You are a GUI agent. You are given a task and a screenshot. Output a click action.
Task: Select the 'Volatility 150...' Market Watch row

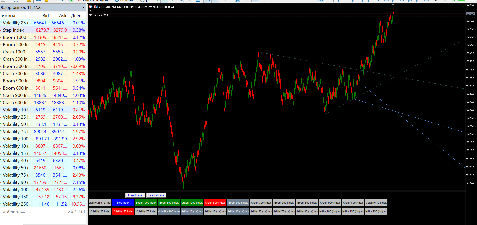pyautogui.click(x=43, y=197)
